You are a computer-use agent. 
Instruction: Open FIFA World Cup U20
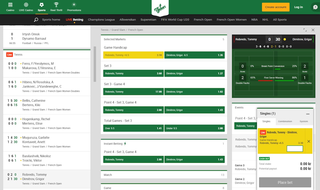point(175,20)
